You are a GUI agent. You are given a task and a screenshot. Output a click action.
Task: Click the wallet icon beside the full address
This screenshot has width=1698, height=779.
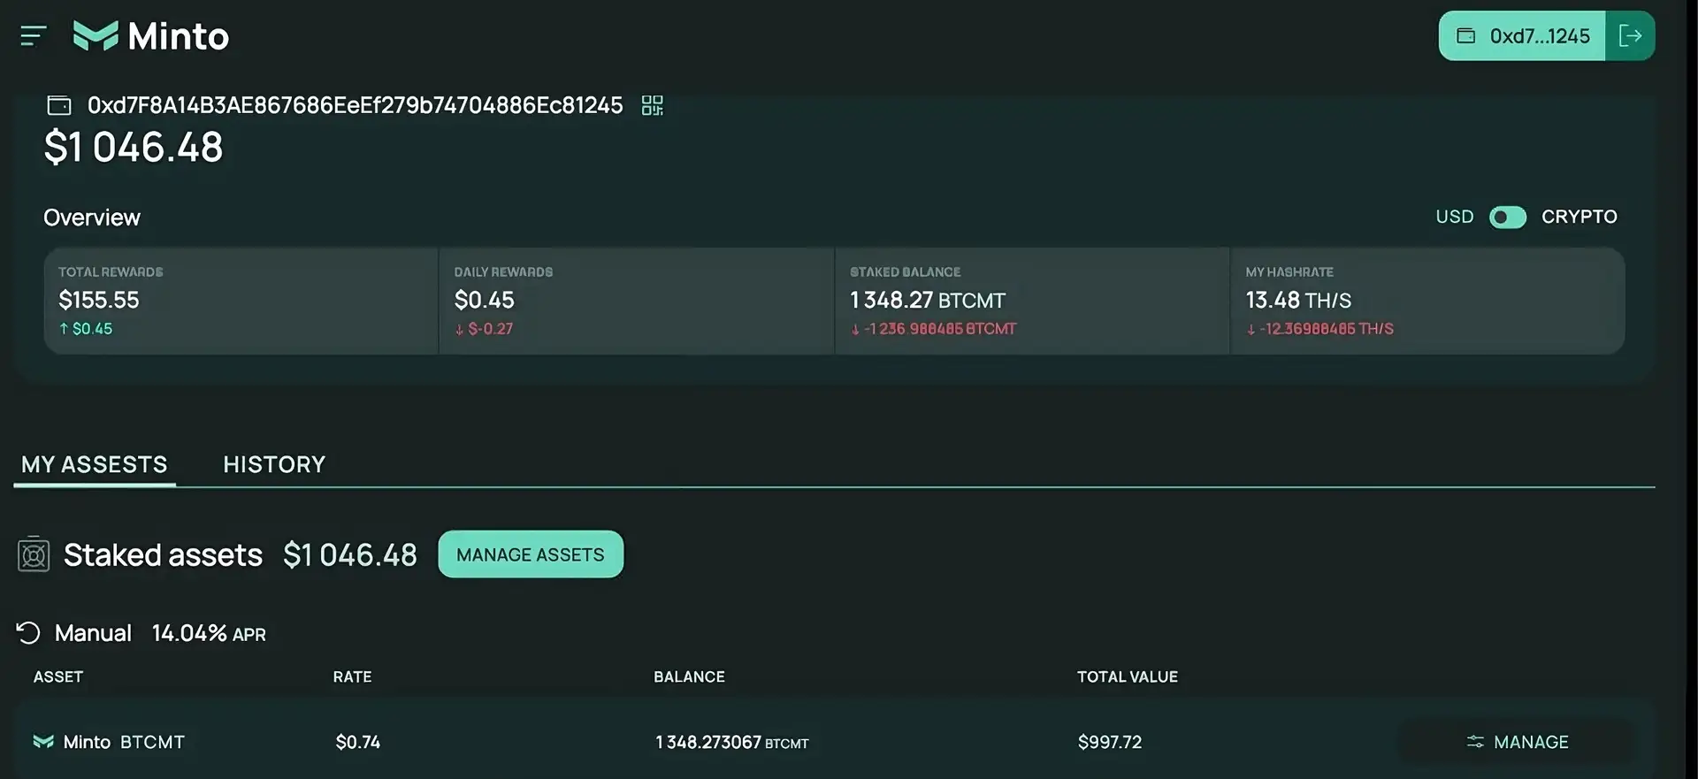click(59, 106)
